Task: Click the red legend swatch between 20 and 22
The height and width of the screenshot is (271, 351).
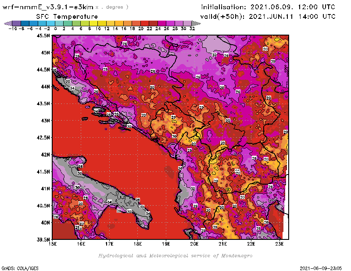Action: 145,23
